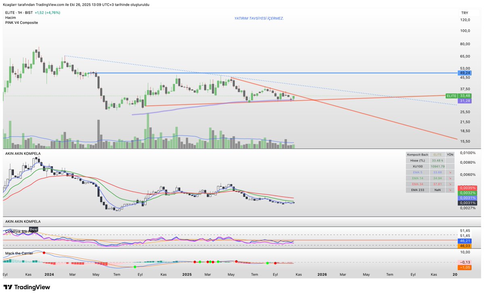The height and width of the screenshot is (296, 484).
Task: Click the blue 46,21 RSI value label
Action: tap(465, 240)
